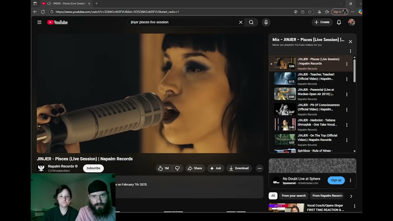Click the main video player

[150, 93]
